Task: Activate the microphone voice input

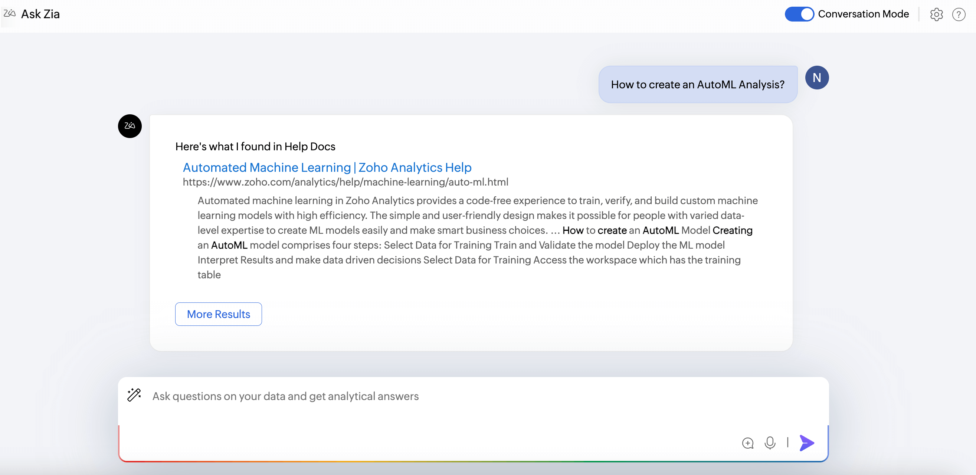Action: pyautogui.click(x=770, y=442)
